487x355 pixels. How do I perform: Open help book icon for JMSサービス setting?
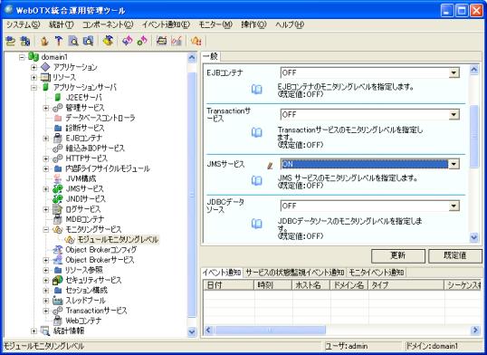(x=256, y=180)
